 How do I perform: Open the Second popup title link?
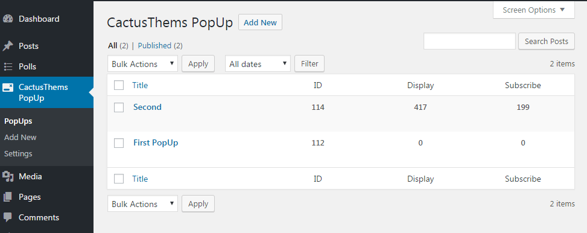tap(147, 107)
